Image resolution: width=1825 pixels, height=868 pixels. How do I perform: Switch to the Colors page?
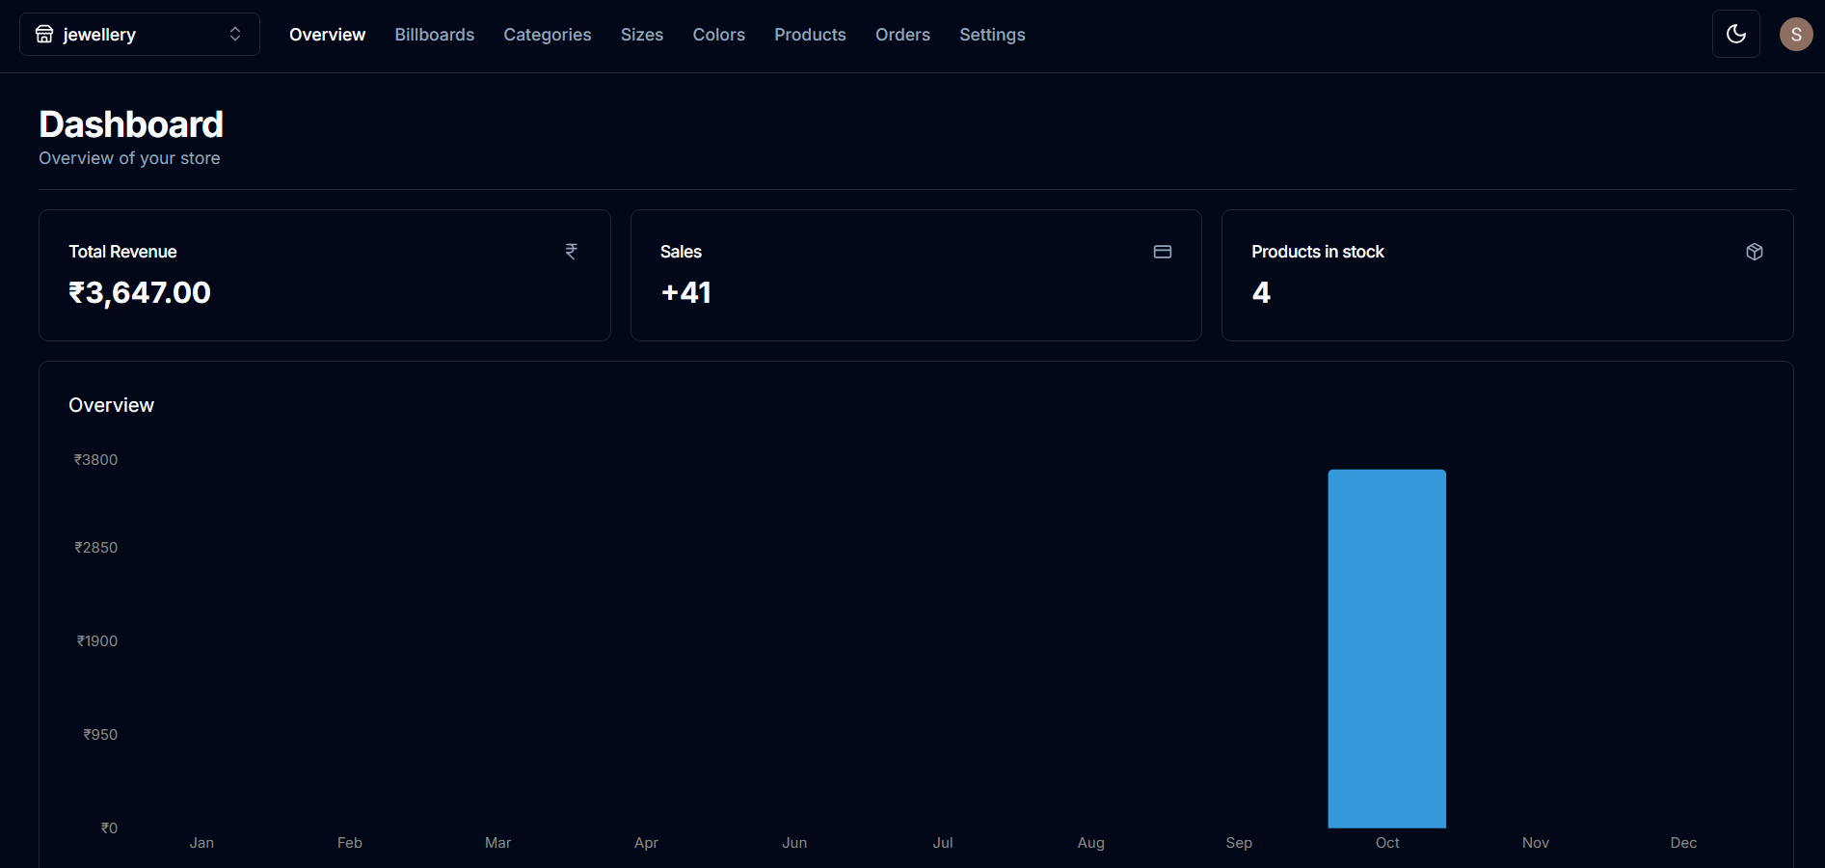pyautogui.click(x=718, y=35)
